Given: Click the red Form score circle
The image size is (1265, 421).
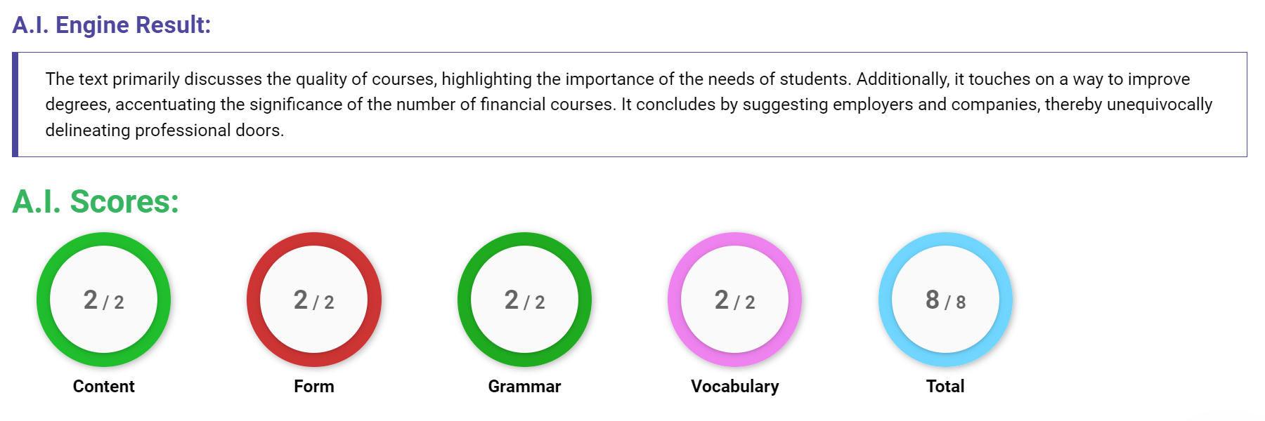Looking at the screenshot, I should 314,300.
